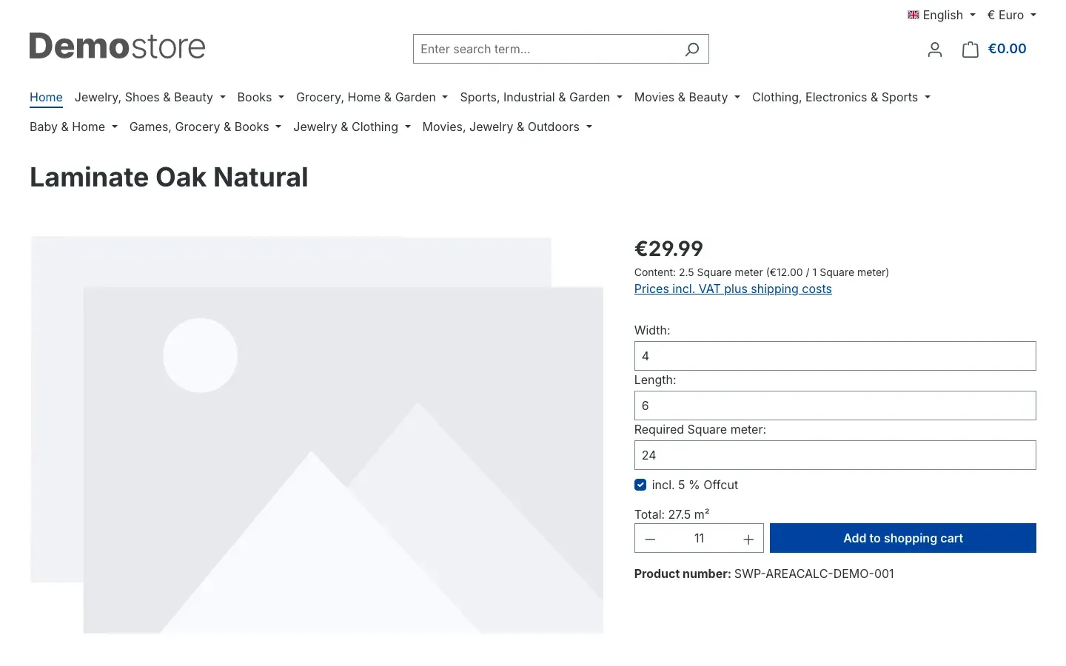Open the English language dropdown
Image resolution: width=1066 pixels, height=666 pixels.
942,15
